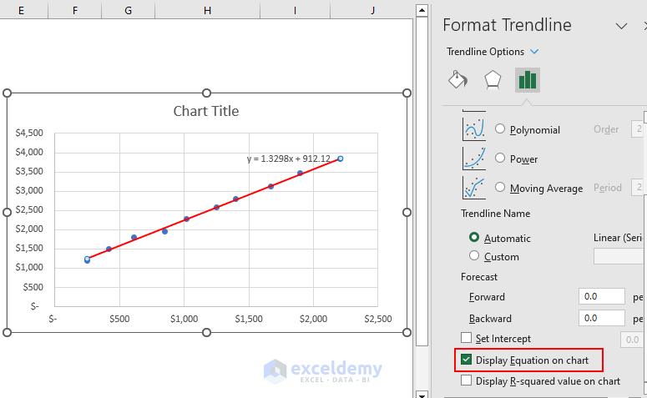Viewport: 647px width, 398px height.
Task: Select column header H
Action: click(208, 10)
